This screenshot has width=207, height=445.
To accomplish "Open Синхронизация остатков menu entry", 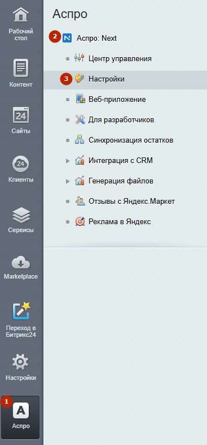I will 131,140.
